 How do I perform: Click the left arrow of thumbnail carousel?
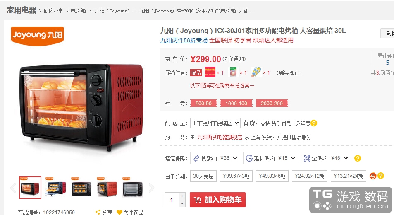13,188
